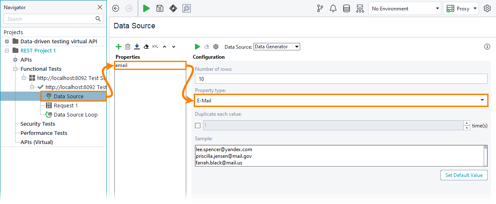Click the Data-driven testing virtual API label
Viewport: 496px width, 204px height.
[x=59, y=41]
